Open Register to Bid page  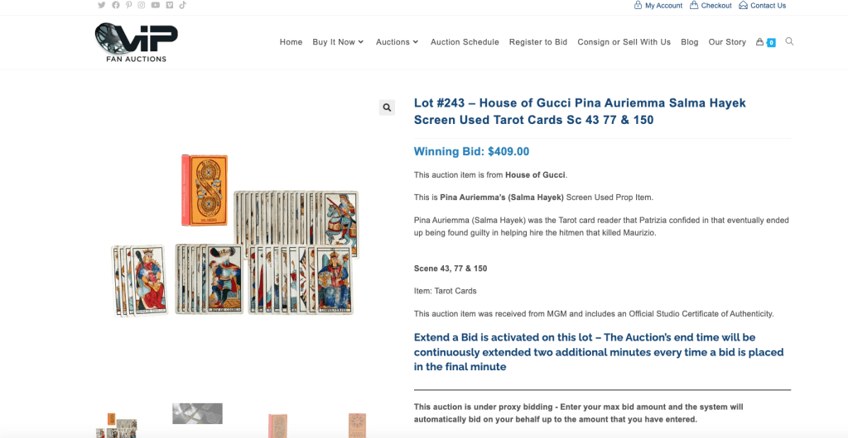pos(538,42)
